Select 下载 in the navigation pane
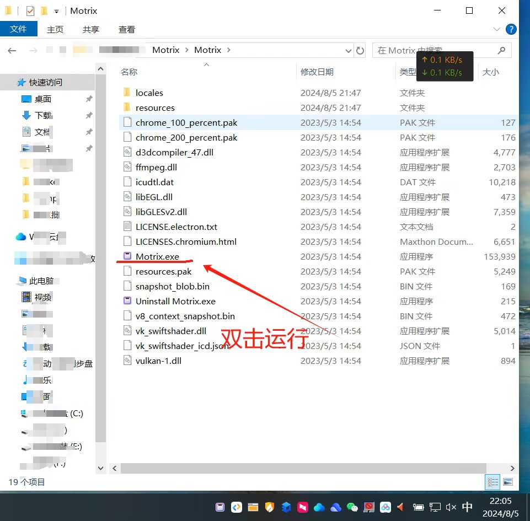Viewport: 530px width, 521px height. pyautogui.click(x=44, y=116)
